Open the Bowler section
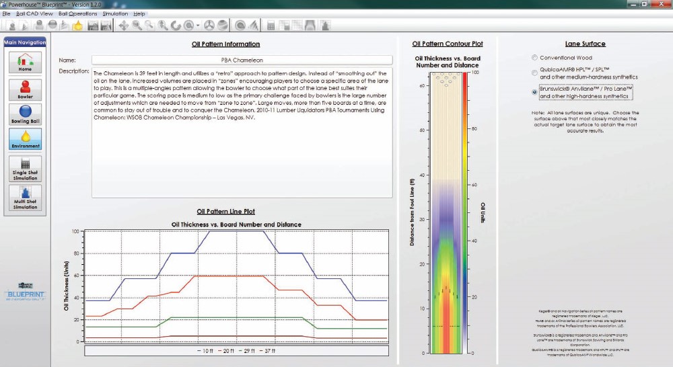Viewport: 673px width, 367px height. pos(25,88)
